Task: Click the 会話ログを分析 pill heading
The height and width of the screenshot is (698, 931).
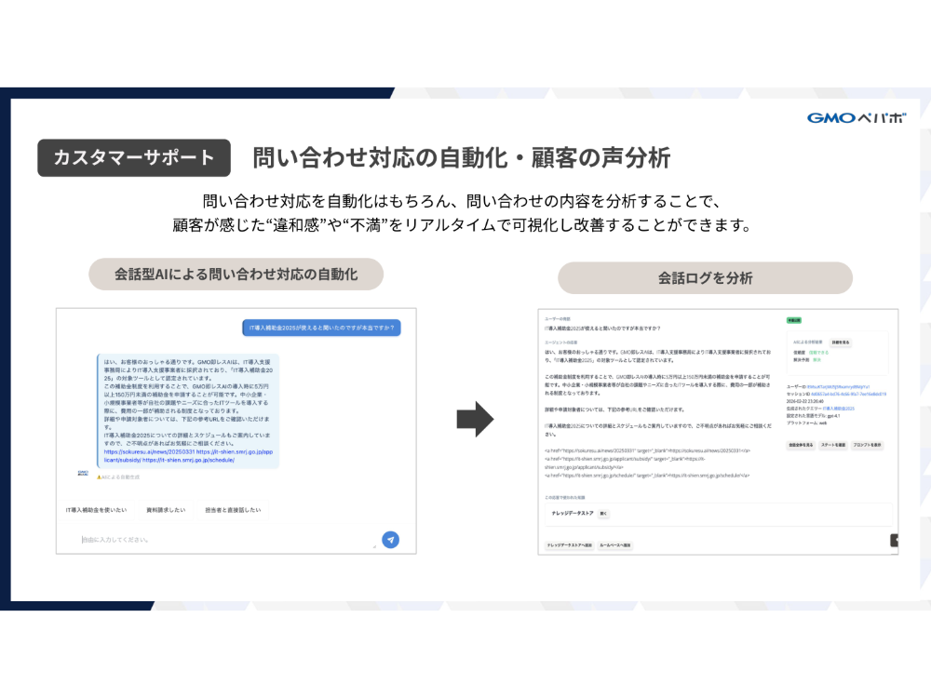Action: [705, 277]
